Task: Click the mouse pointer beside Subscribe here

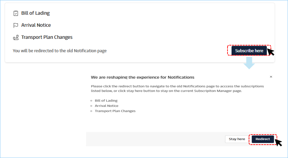Action: [271, 52]
